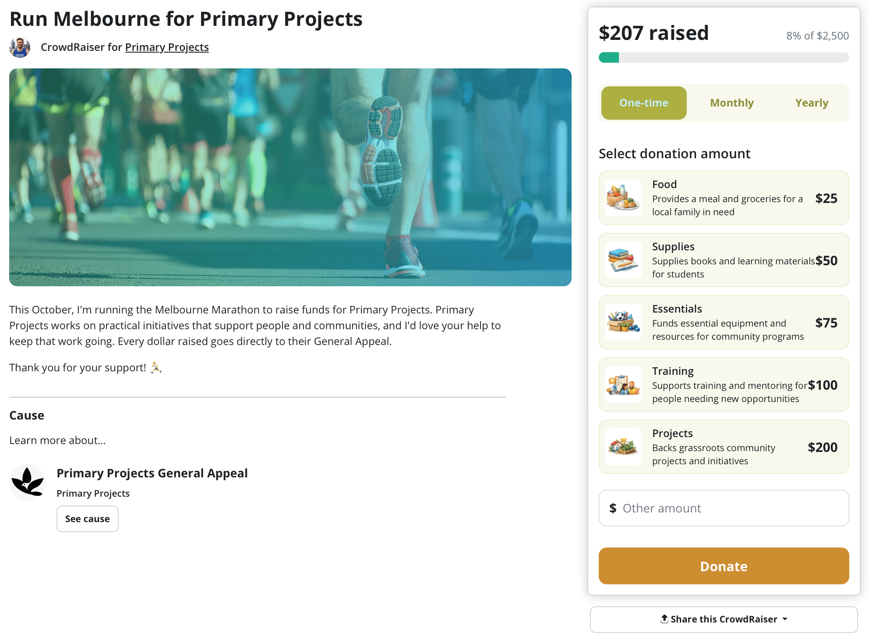869x640 pixels.
Task: Click the Primary Projects leaf logo
Action: click(28, 482)
